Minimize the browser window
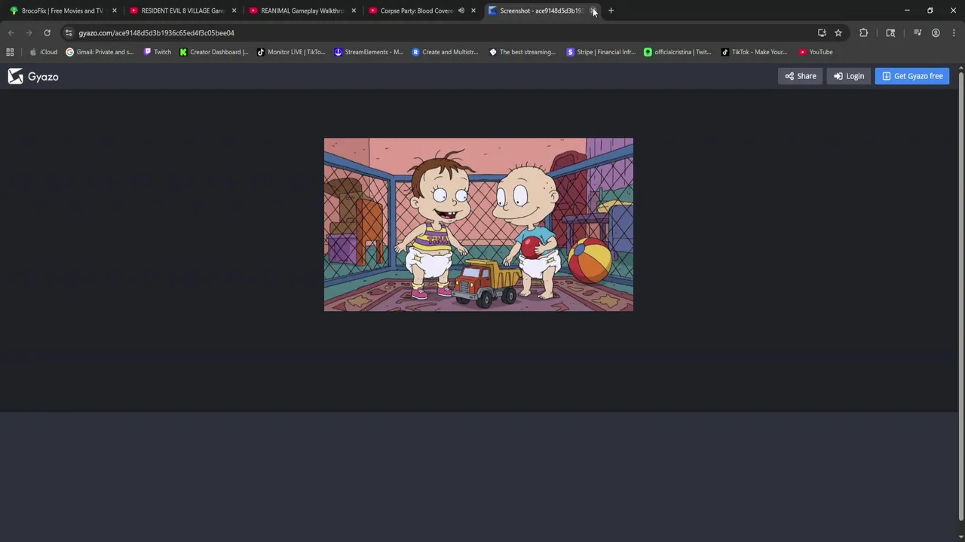The image size is (965, 542). (x=907, y=11)
